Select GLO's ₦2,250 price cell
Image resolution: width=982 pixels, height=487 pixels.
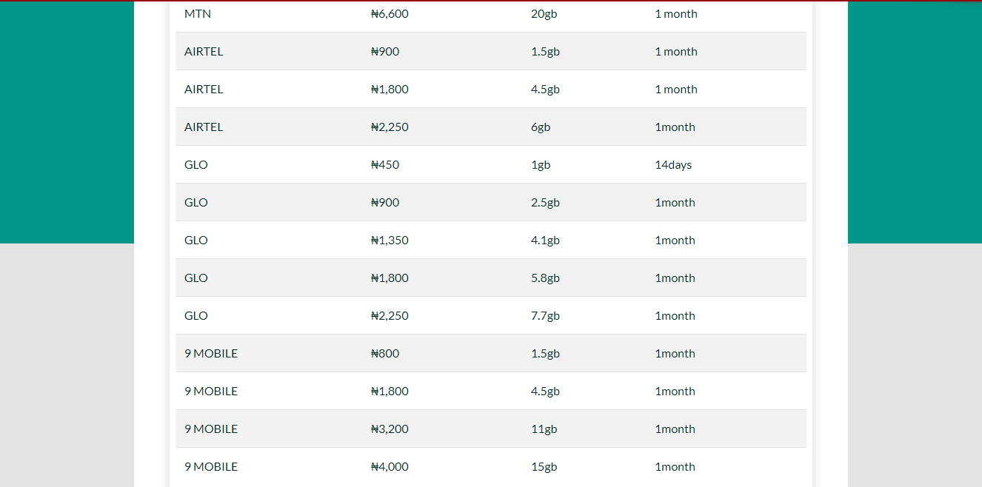click(390, 316)
